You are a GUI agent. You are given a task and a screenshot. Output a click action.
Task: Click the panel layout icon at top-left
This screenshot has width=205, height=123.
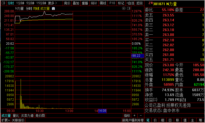(3, 3)
